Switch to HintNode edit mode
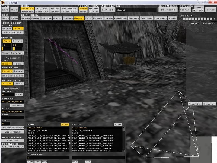Screen dimensions: 217x163 tap(121, 18)
